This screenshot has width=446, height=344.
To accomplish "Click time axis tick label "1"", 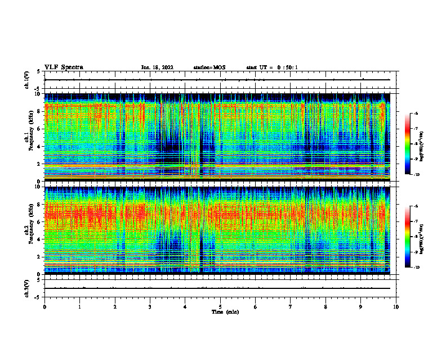I will click(x=79, y=307).
